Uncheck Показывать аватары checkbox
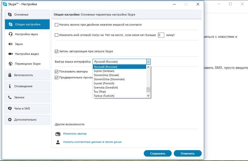The width and height of the screenshot is (248, 161). (x=56, y=71)
